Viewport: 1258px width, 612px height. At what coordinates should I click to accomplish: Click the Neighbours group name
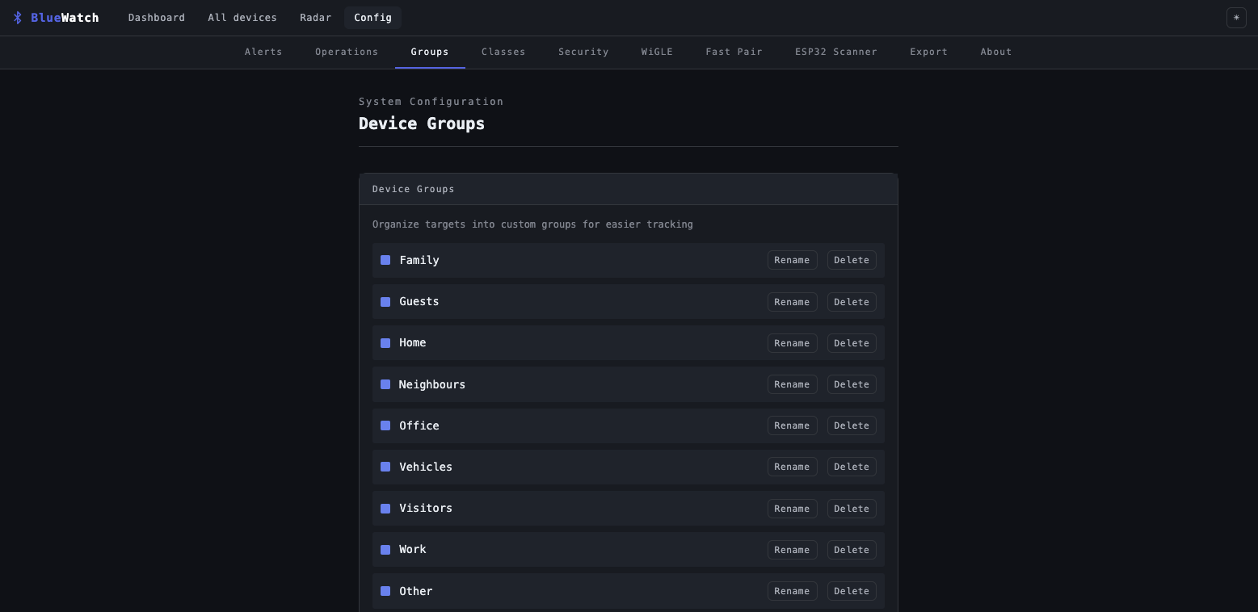[432, 384]
